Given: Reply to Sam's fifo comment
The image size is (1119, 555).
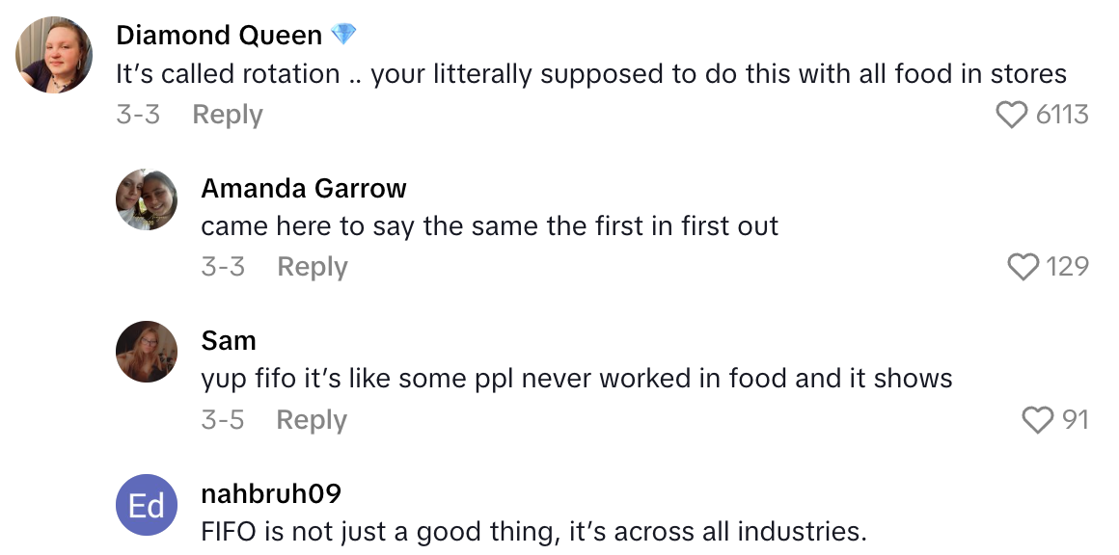Looking at the screenshot, I should [x=312, y=420].
